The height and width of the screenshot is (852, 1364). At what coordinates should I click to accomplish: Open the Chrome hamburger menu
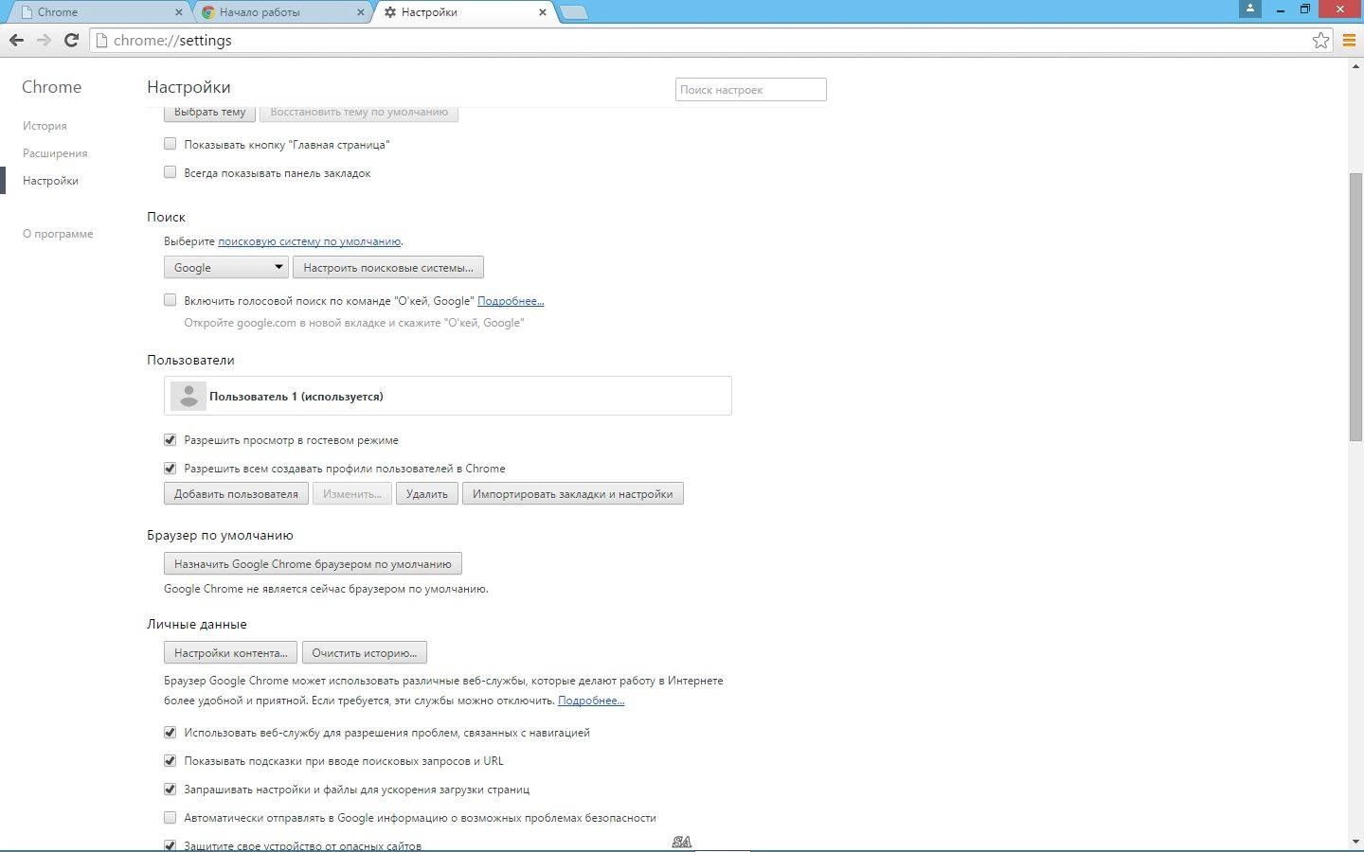(x=1349, y=40)
